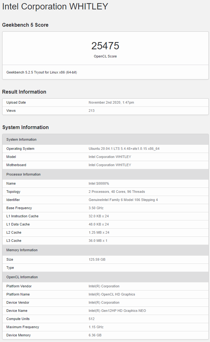Click the views count 213

(91, 111)
